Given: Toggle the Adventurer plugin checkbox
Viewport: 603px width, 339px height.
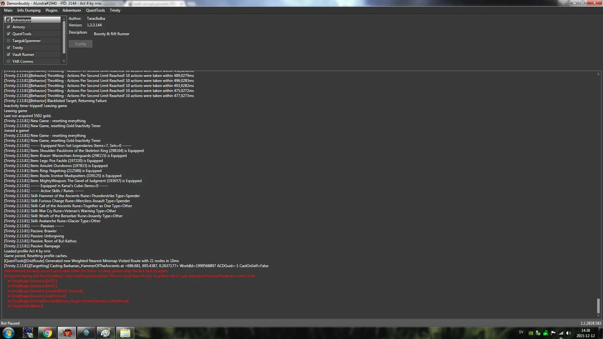Looking at the screenshot, I should point(8,20).
